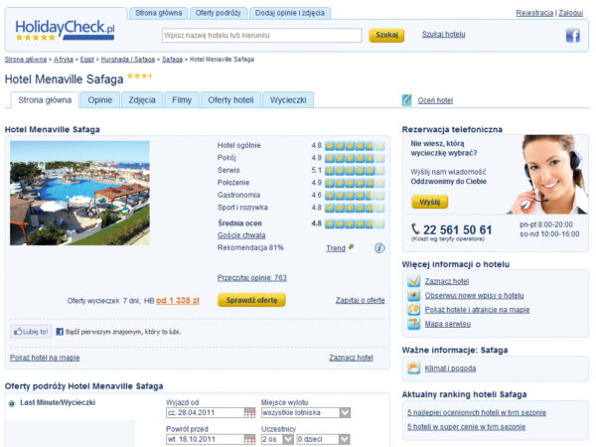Select the Last Minute/Wycieczki radio button
This screenshot has width=596, height=447.
(x=12, y=403)
